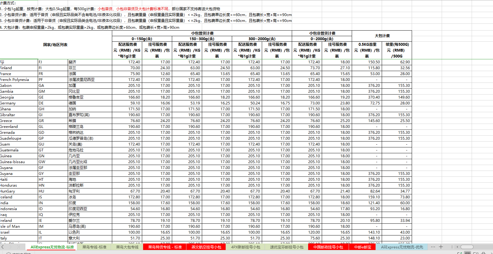Screen dimensions: 493x254
Task: Select the 300~2000g(含) weight range header
Action: tap(262, 39)
